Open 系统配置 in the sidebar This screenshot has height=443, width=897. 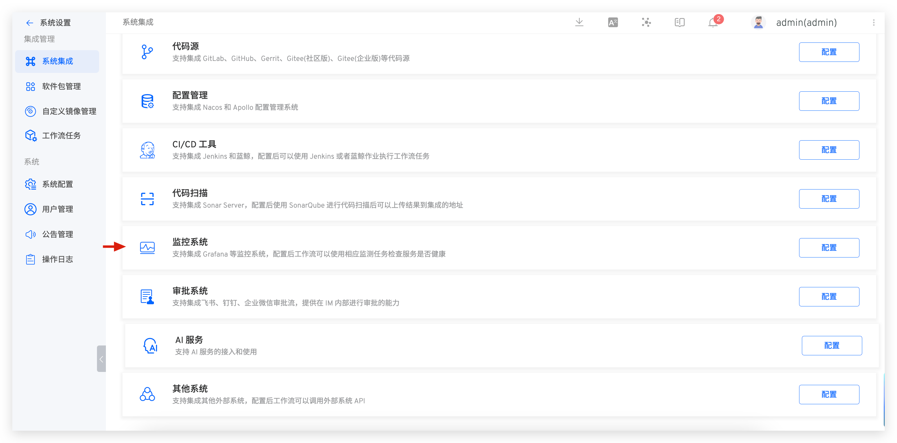pyautogui.click(x=57, y=184)
